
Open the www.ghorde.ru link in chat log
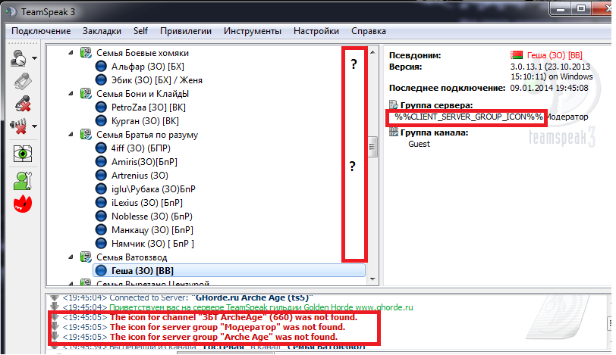pos(384,307)
